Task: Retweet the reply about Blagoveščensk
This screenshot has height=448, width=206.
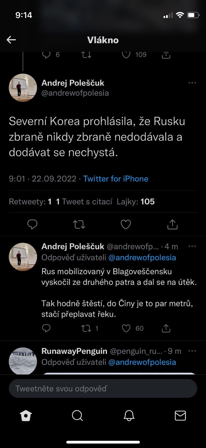Action: (x=86, y=328)
